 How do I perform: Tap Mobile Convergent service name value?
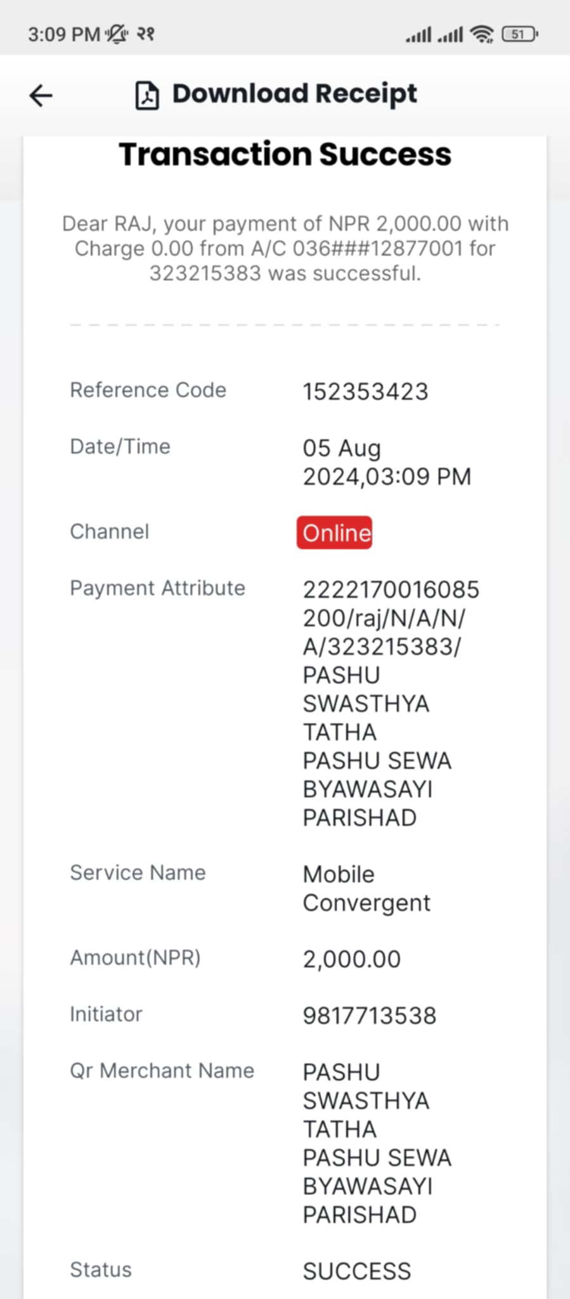[x=366, y=889]
